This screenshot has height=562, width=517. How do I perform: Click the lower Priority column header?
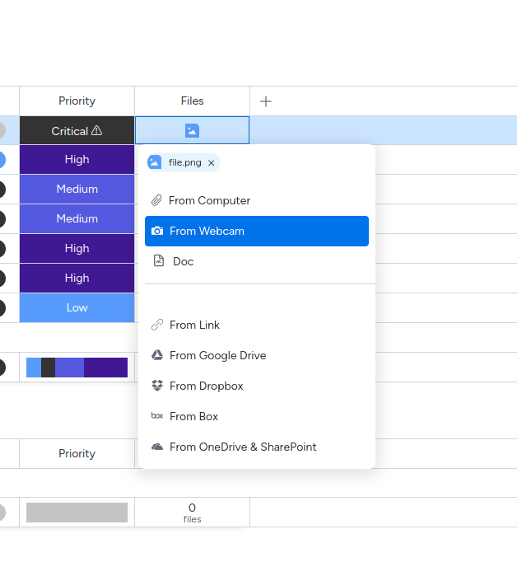(x=77, y=453)
